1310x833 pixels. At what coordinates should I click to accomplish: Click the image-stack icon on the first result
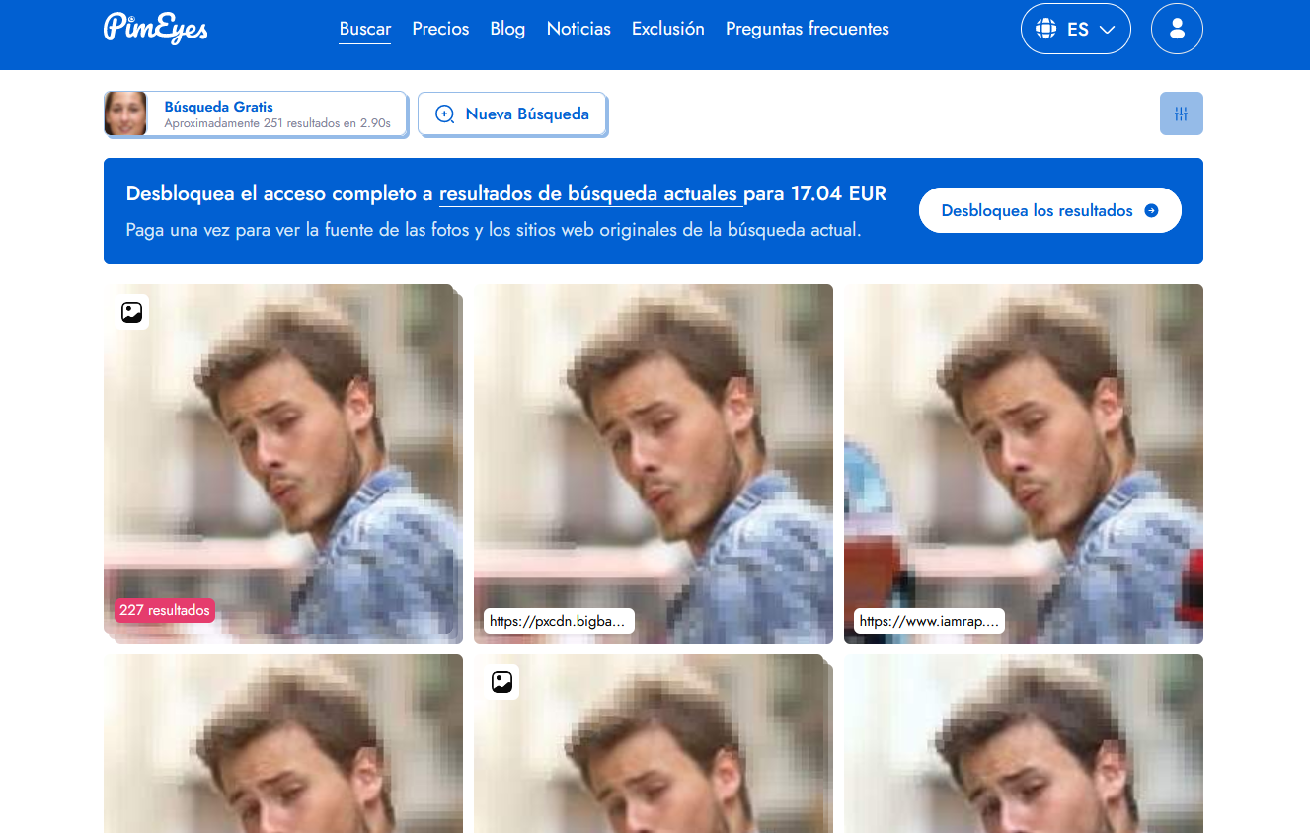pos(132,313)
